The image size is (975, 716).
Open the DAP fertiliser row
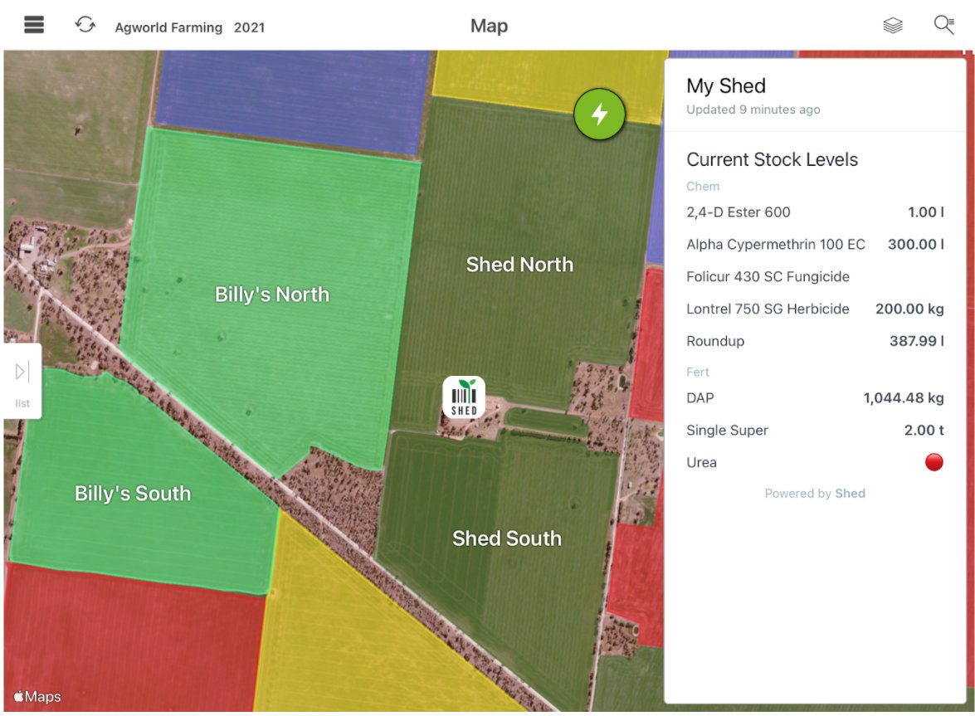click(x=815, y=397)
